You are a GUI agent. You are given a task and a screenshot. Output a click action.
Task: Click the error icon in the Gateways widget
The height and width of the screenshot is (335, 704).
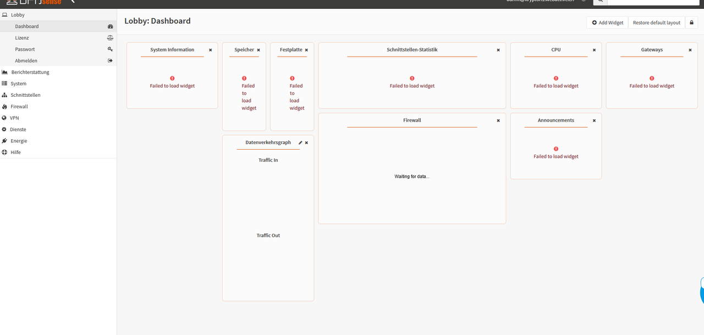pyautogui.click(x=652, y=78)
